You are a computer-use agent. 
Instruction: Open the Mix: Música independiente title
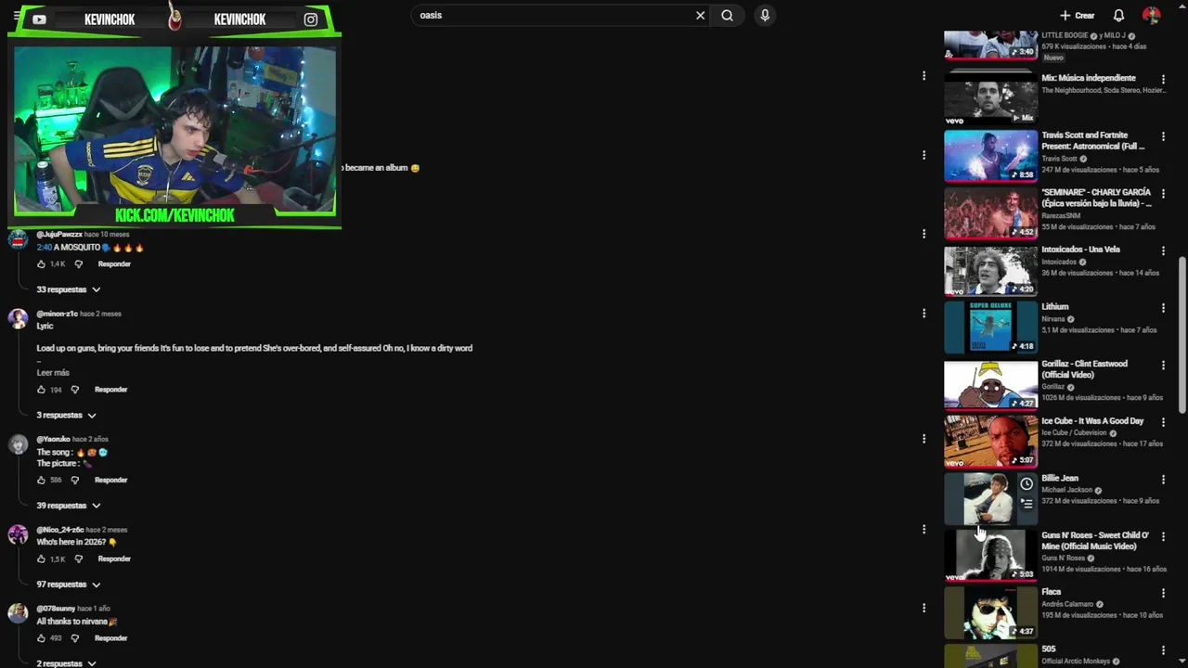click(x=1088, y=78)
